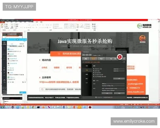Start recording with the red Bandicam record button

pyautogui.click(x=119, y=57)
